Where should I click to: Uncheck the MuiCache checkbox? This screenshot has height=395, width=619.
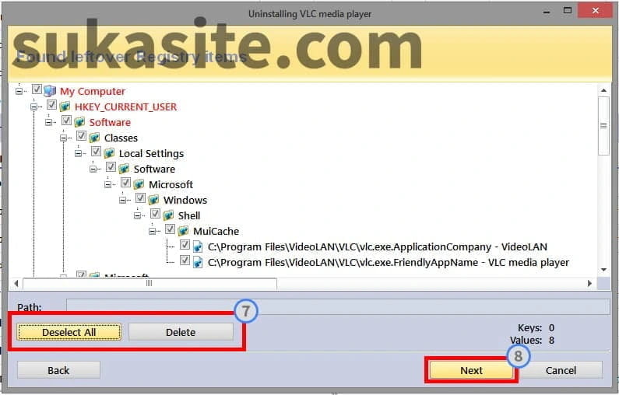[x=171, y=229]
